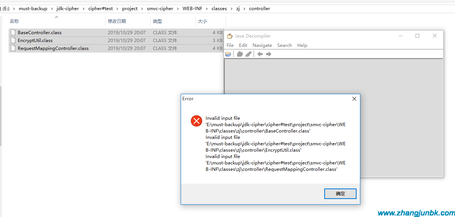The width and height of the screenshot is (455, 217).
Task: Close the Error dialog with X
Action: click(354, 99)
